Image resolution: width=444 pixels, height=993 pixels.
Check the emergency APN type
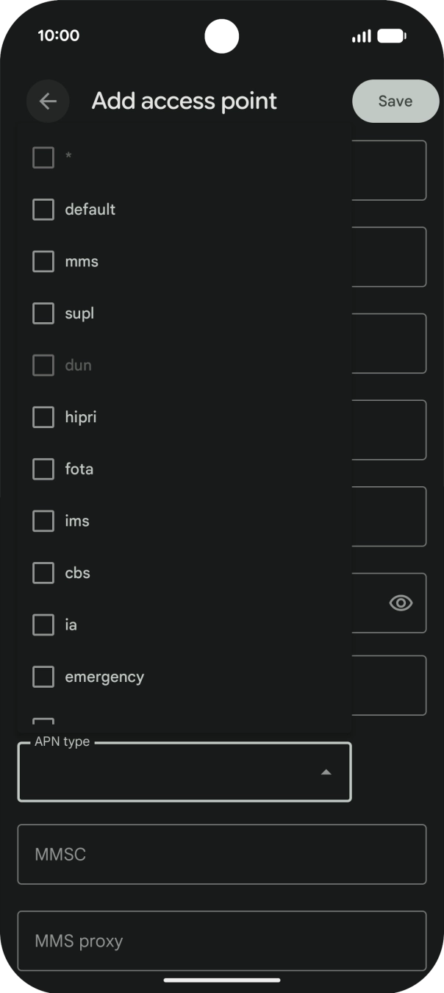coord(43,677)
